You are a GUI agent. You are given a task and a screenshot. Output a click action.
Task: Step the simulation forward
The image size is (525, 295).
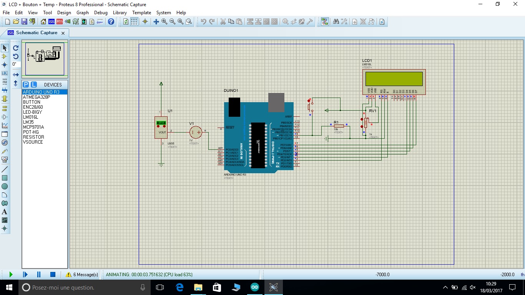click(x=25, y=274)
